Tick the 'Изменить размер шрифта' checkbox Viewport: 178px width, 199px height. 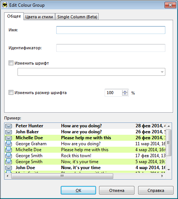11,93
